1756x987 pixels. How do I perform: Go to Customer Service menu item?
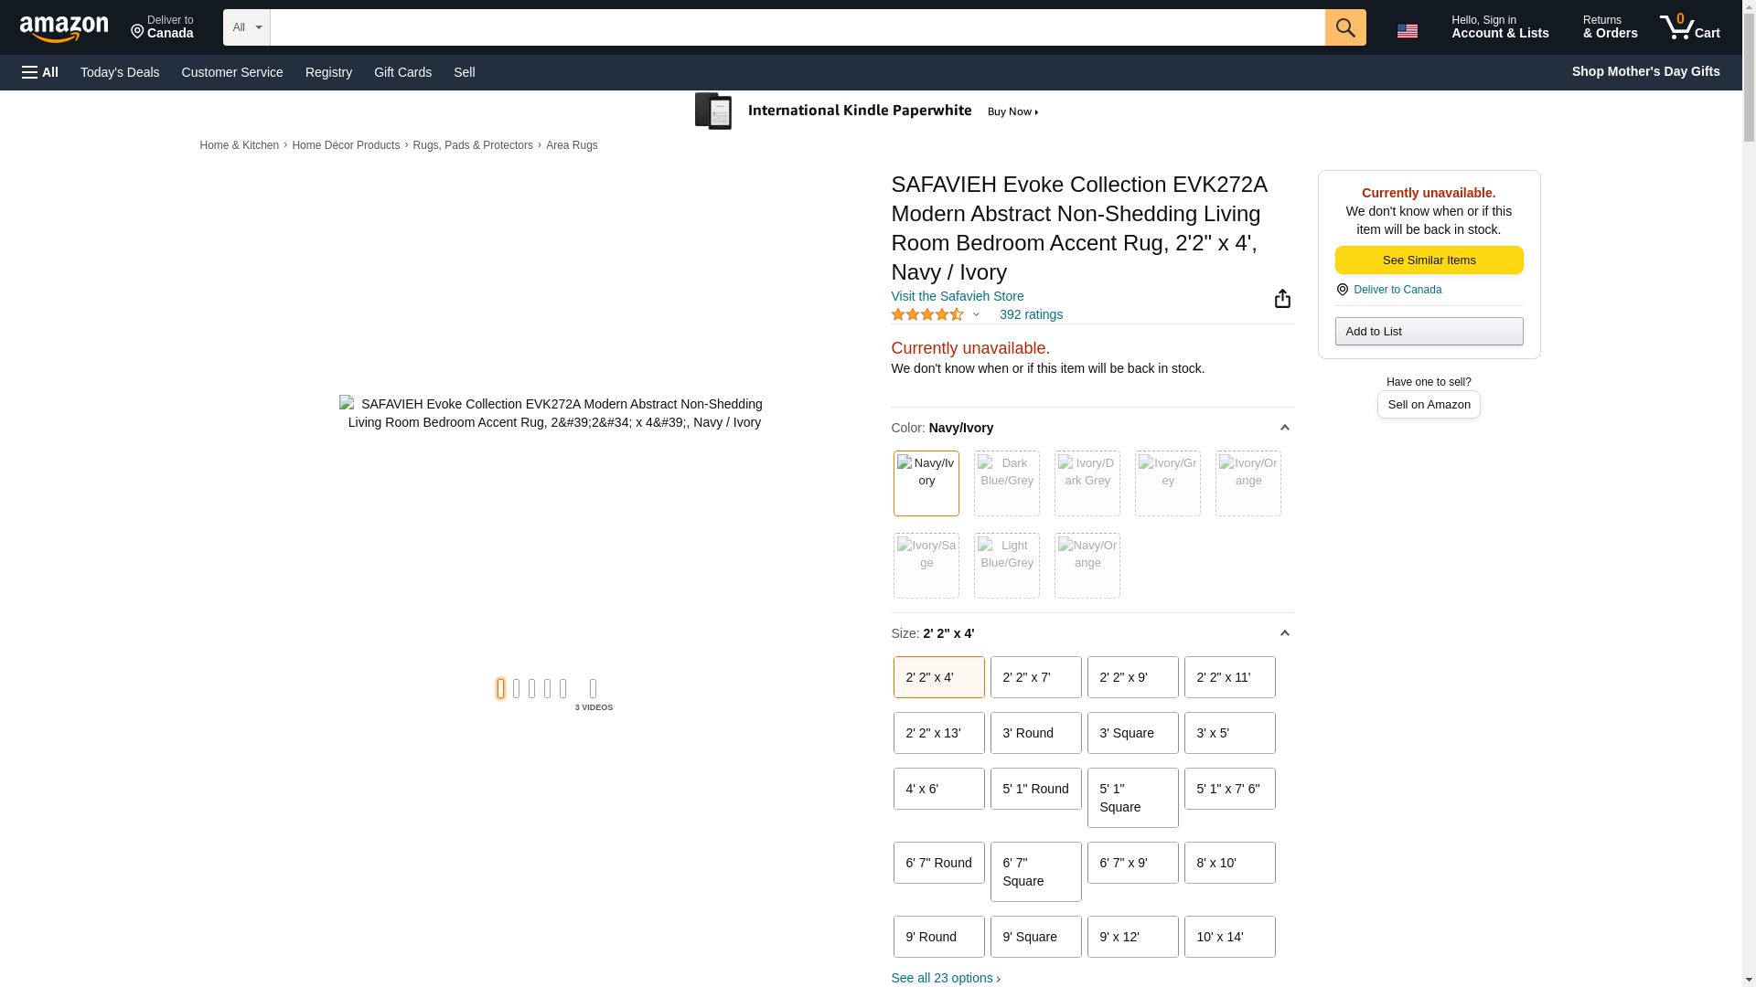click(x=231, y=72)
